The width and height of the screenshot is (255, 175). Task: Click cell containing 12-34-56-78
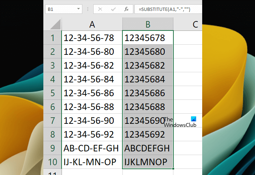[x=92, y=38]
